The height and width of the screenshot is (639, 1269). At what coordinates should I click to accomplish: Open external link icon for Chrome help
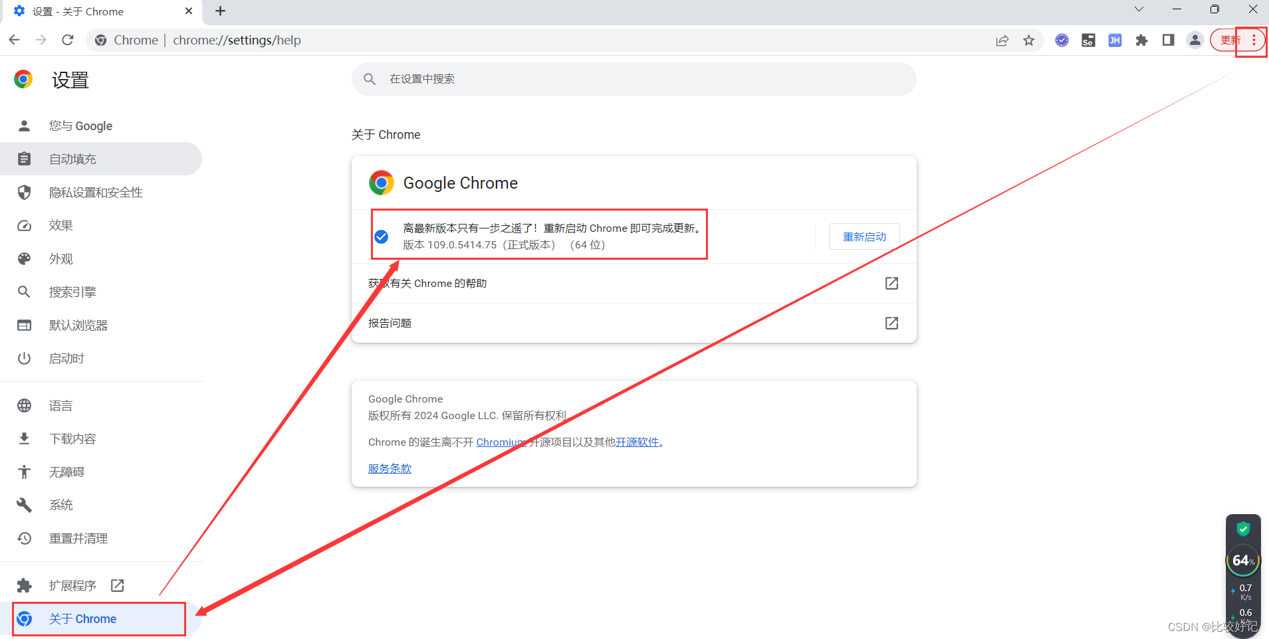coord(891,284)
